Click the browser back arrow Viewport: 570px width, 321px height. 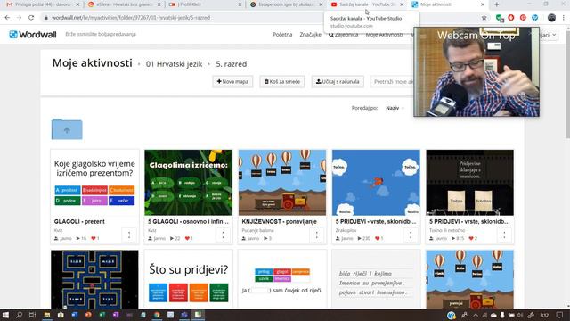click(x=7, y=18)
